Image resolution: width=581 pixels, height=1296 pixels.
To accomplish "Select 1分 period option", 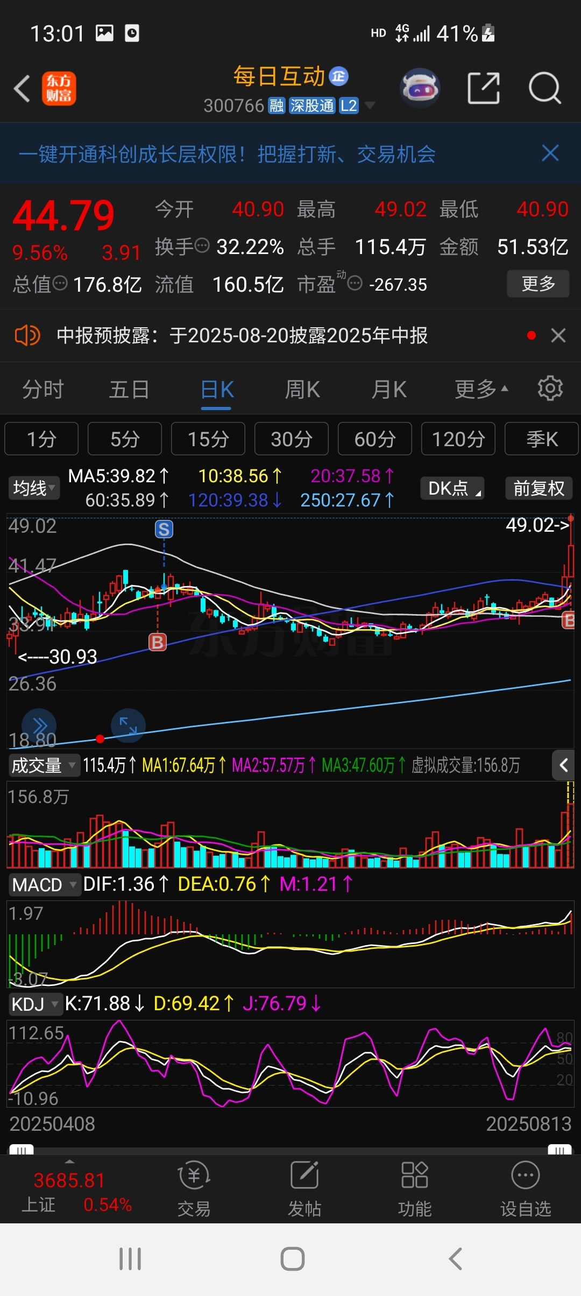I will pyautogui.click(x=41, y=439).
